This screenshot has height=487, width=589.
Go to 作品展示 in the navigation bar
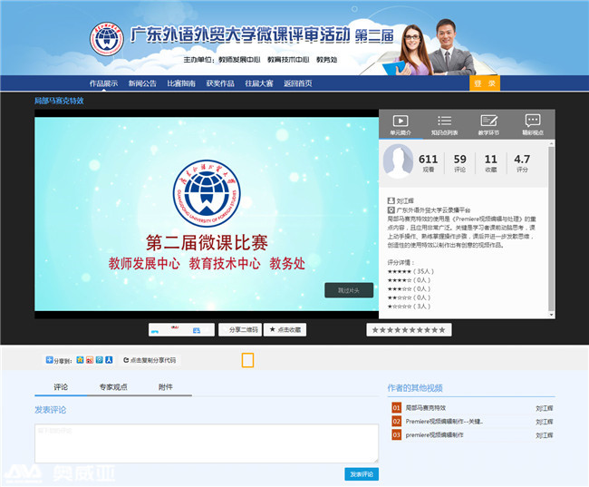[103, 83]
